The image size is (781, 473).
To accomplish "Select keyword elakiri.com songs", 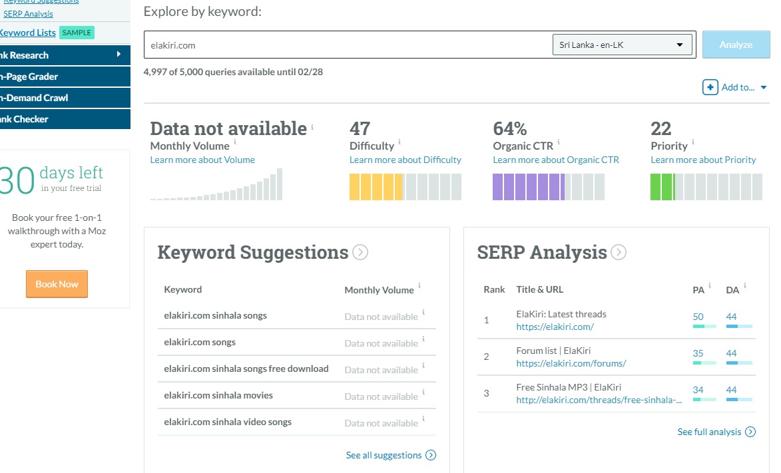I will (200, 342).
